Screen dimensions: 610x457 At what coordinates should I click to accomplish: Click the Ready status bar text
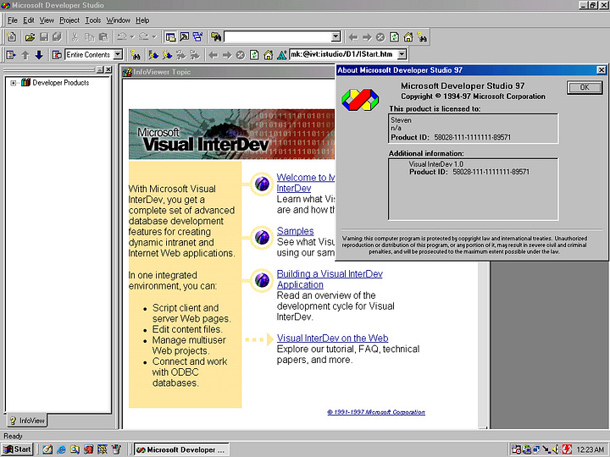(13, 436)
